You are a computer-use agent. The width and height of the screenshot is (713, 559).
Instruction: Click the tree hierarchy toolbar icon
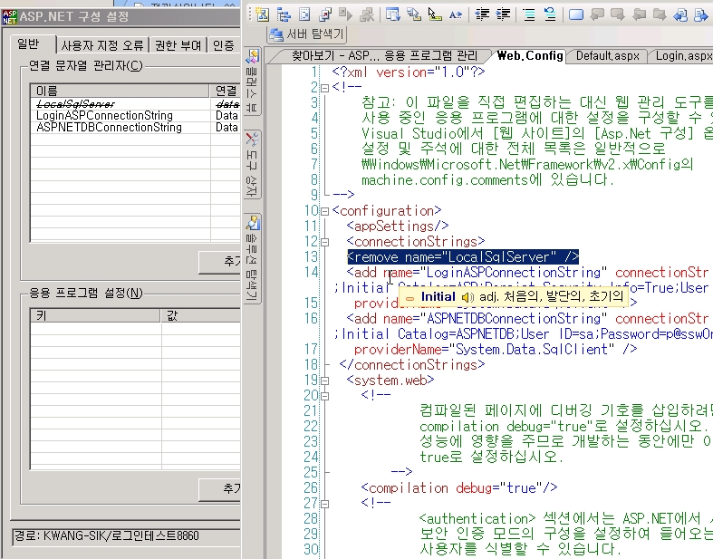(284, 14)
